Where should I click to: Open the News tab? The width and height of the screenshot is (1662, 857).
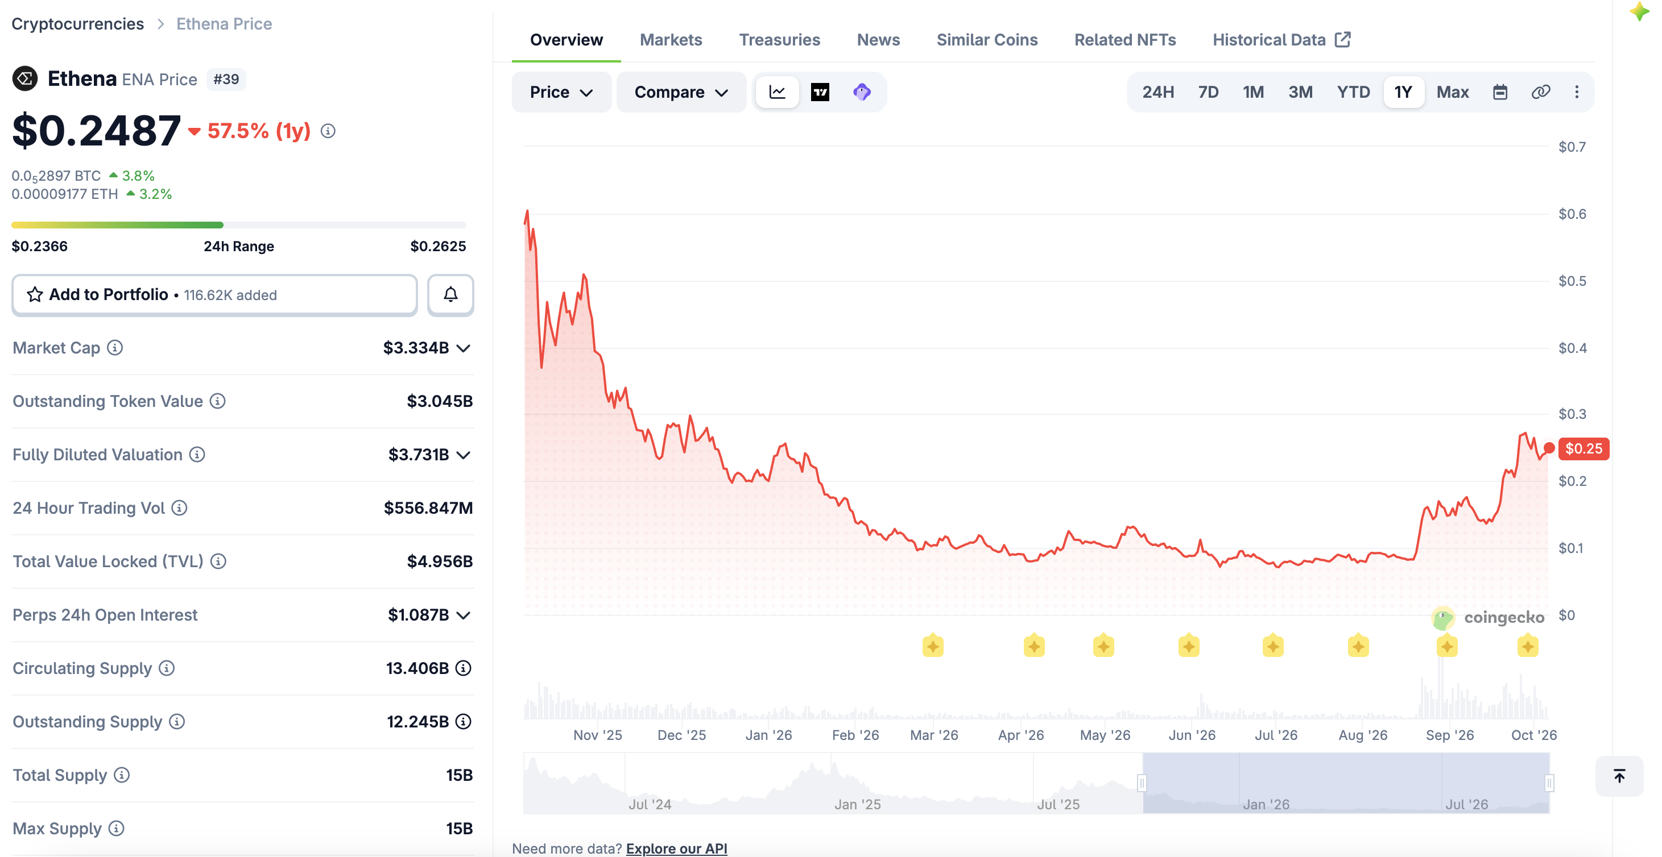(878, 40)
